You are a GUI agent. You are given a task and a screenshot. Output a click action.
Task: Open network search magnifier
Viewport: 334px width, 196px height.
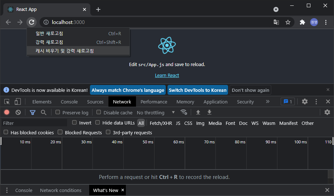(44, 113)
